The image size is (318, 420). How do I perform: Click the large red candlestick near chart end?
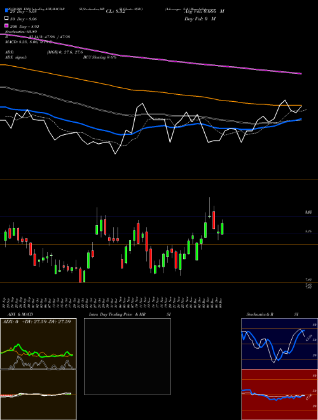(214, 220)
